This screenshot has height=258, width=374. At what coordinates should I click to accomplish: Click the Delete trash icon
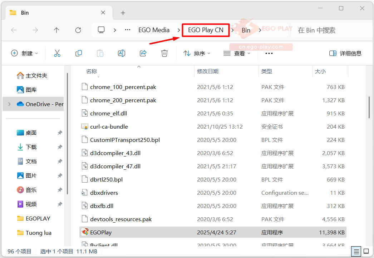(164, 53)
